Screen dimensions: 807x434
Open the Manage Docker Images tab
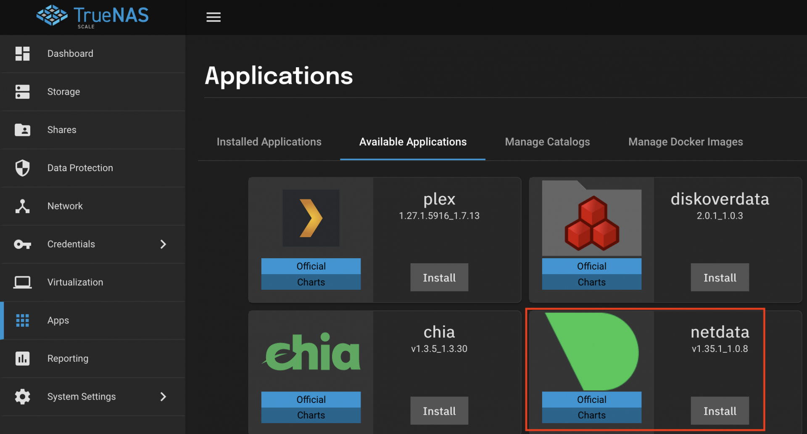tap(686, 142)
